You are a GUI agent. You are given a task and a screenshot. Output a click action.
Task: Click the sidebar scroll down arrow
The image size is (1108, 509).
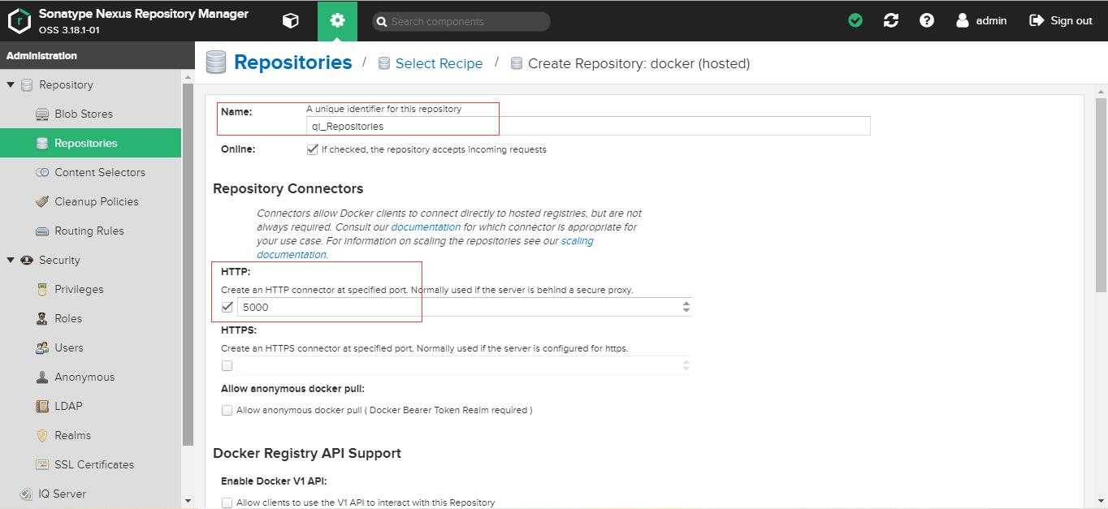point(188,502)
